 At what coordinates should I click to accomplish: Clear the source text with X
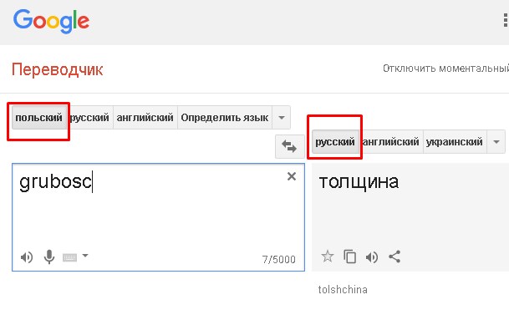tap(292, 176)
